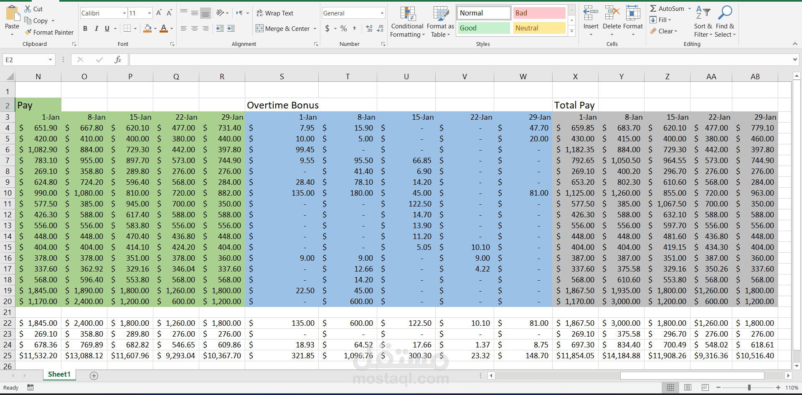Viewport: 802px width, 395px height.
Task: Toggle align text right
Action: [206, 28]
